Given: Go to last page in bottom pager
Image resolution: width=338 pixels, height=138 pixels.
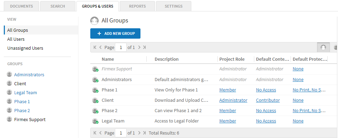Looking at the screenshot, I should pyautogui.click(x=144, y=133).
